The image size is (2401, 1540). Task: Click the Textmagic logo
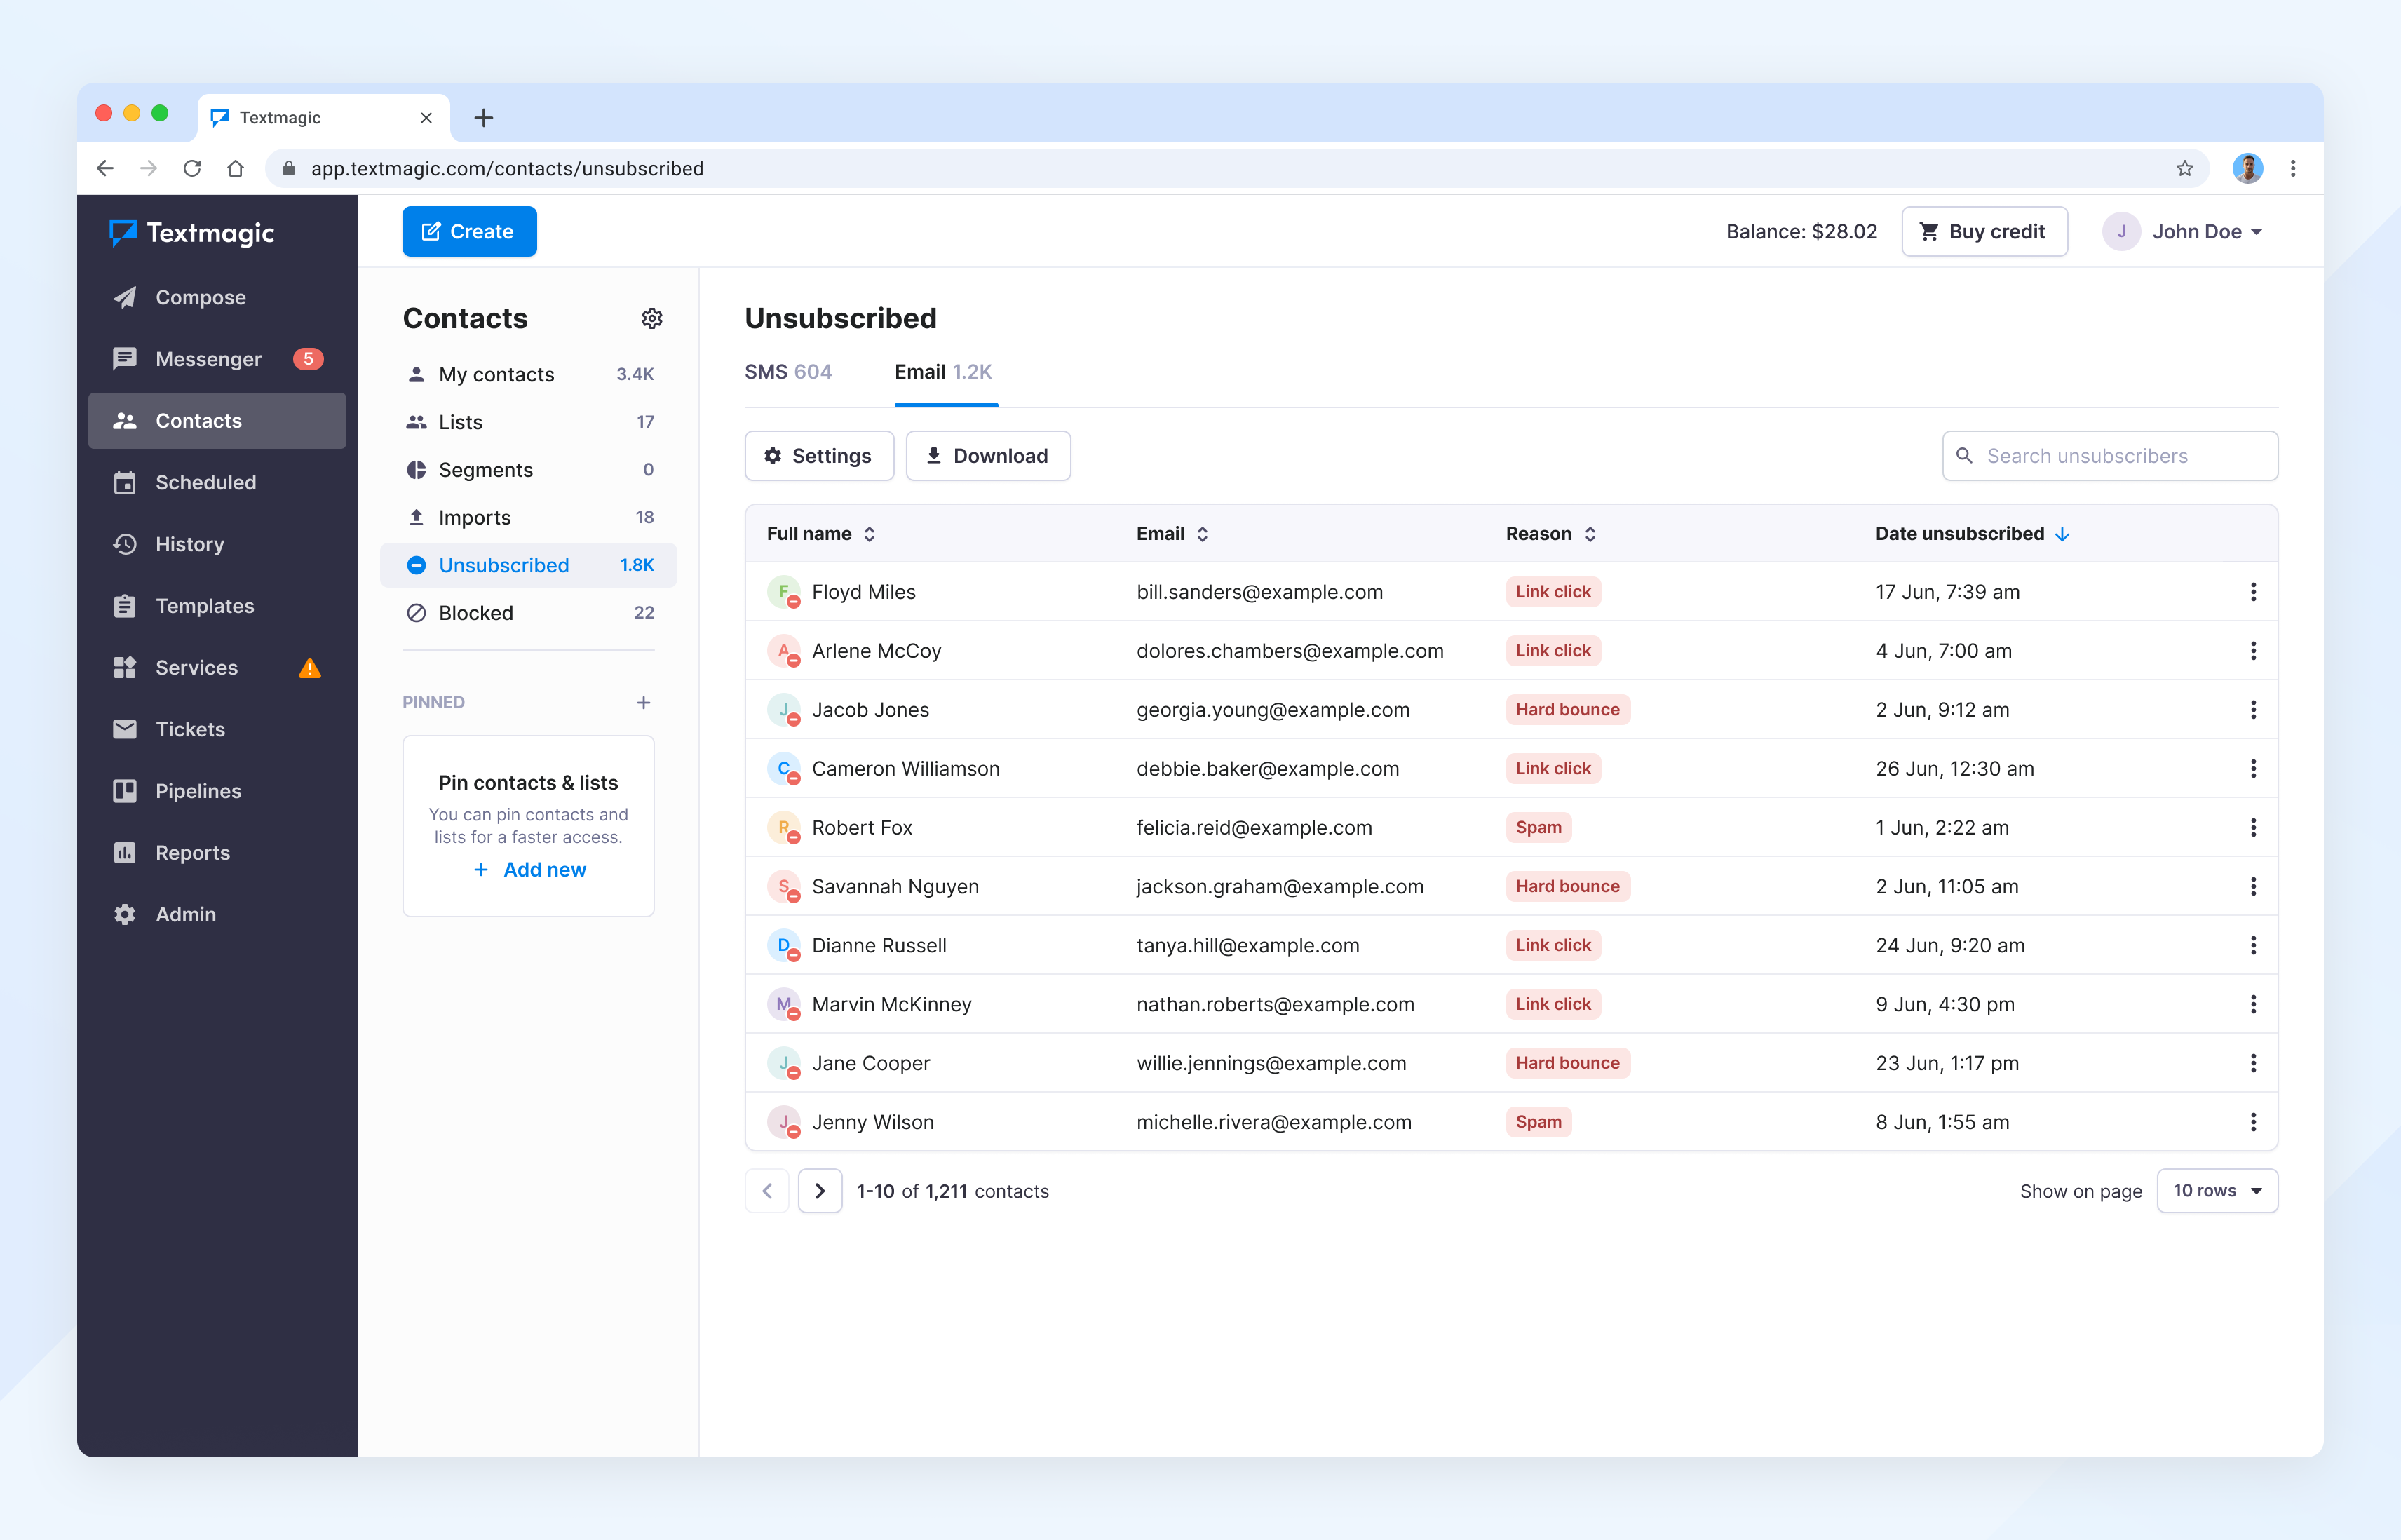click(x=192, y=233)
